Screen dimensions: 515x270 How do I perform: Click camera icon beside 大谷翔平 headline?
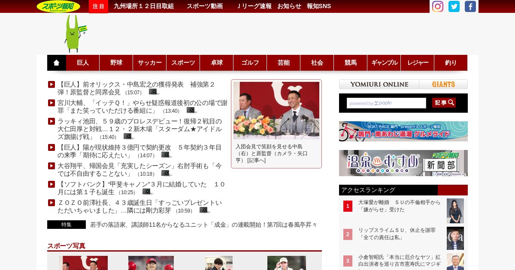(x=166, y=174)
